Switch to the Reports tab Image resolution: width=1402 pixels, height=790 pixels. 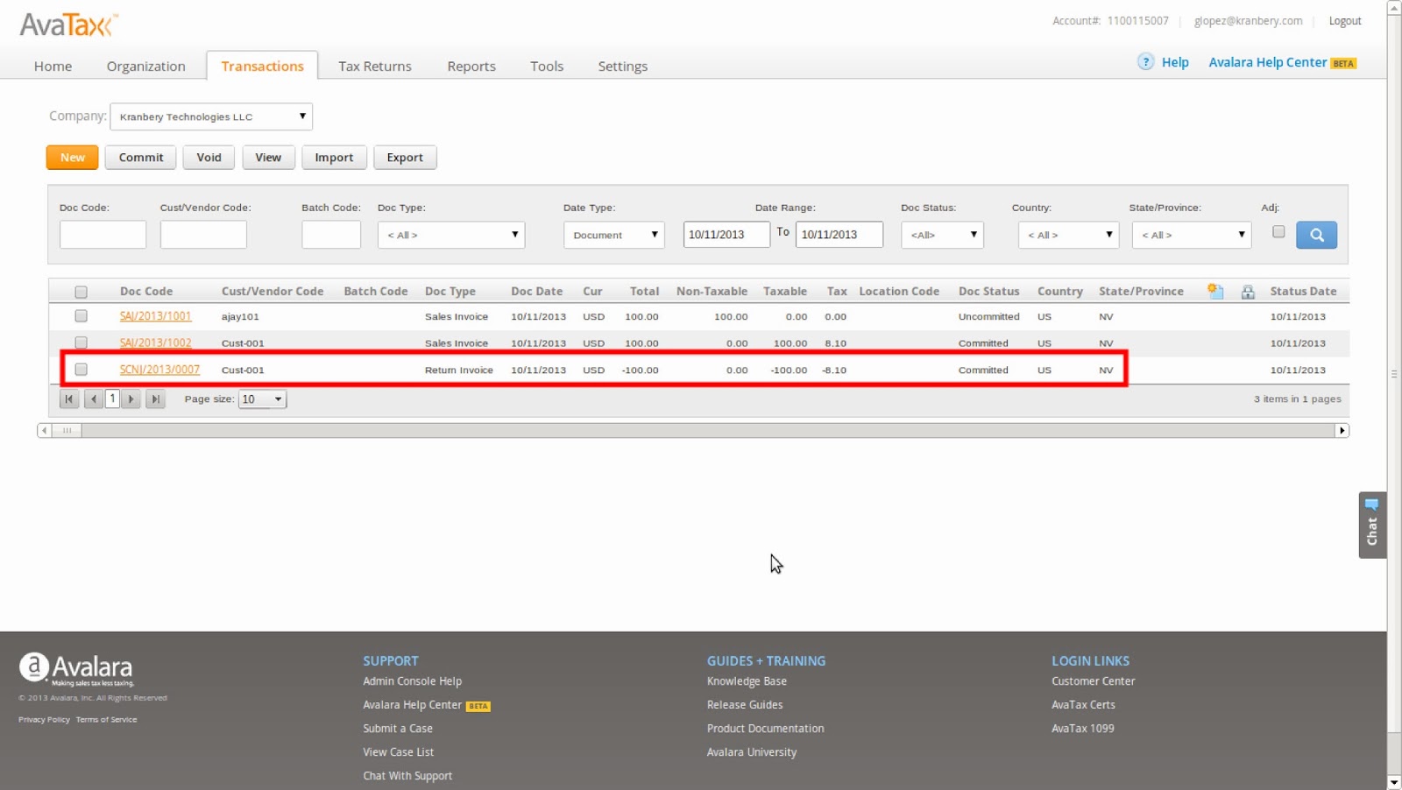tap(471, 66)
